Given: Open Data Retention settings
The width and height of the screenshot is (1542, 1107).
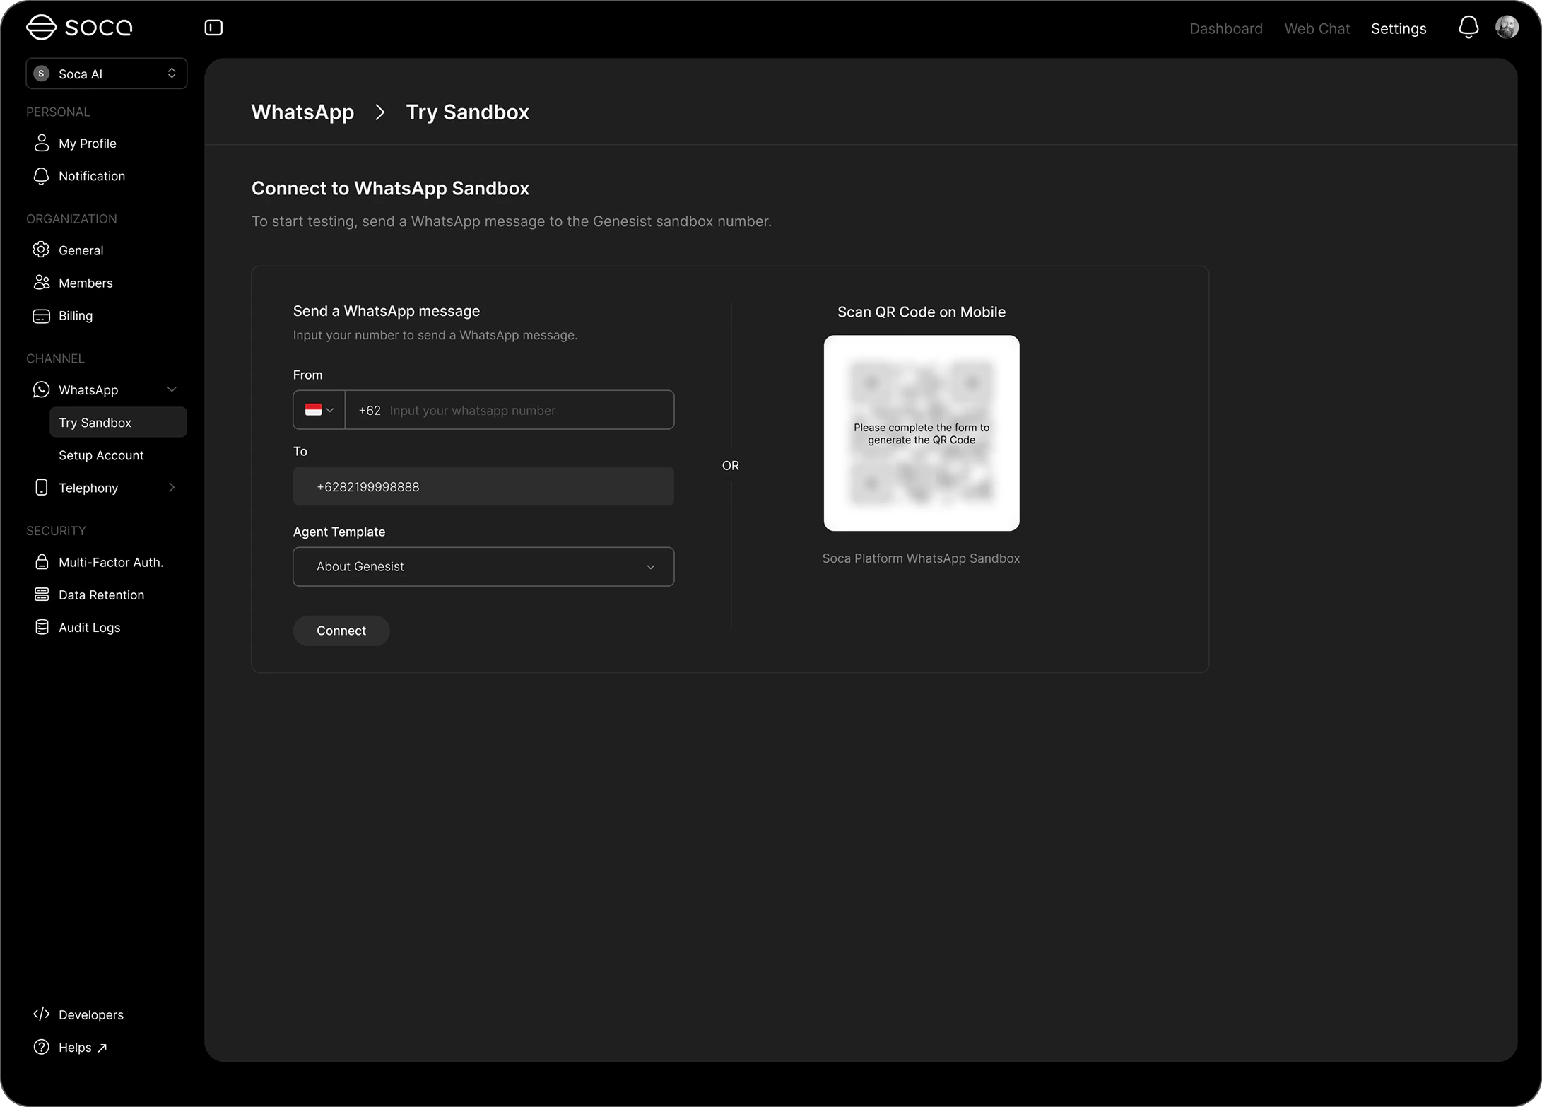Looking at the screenshot, I should point(101,595).
